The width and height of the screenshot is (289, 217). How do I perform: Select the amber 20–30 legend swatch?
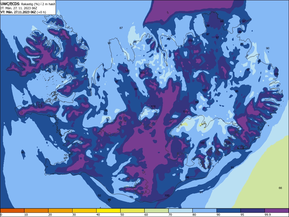pyautogui.click(x=60, y=211)
